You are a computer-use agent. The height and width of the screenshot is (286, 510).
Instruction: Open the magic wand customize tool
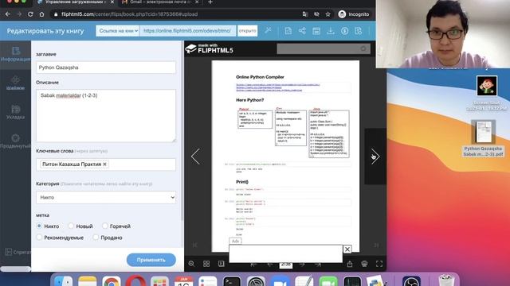[268, 31]
